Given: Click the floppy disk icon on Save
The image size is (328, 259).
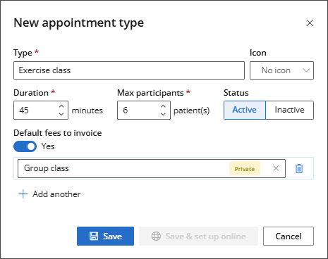Looking at the screenshot, I should tap(94, 236).
